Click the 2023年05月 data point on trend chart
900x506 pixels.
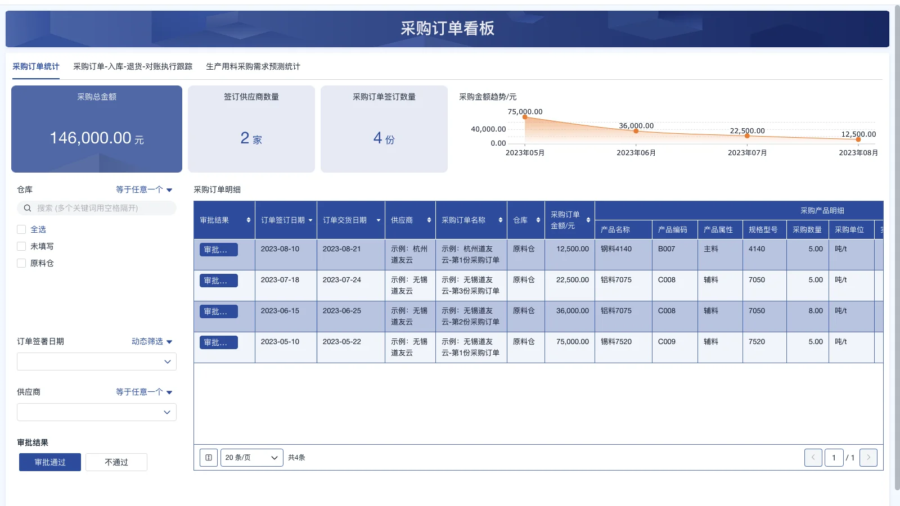(x=525, y=116)
